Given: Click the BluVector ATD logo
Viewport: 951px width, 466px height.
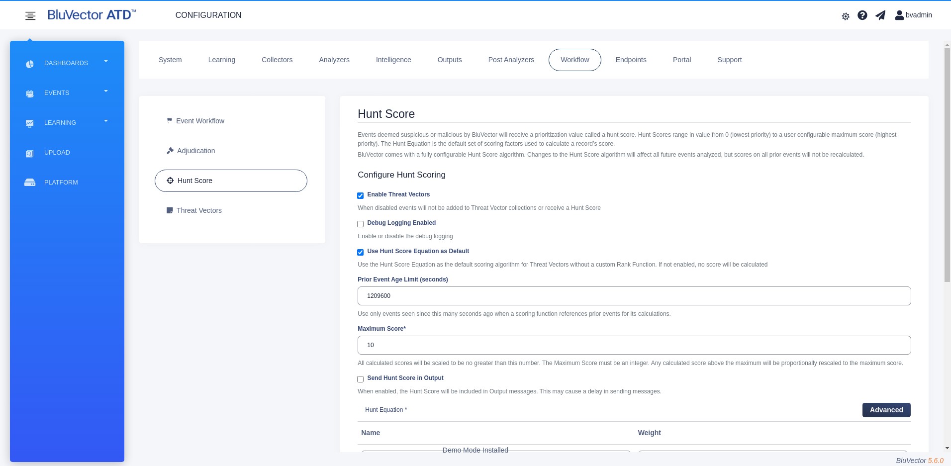Looking at the screenshot, I should (x=92, y=15).
